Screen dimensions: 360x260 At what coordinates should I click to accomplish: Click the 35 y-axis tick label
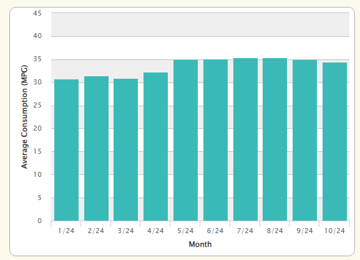click(37, 59)
